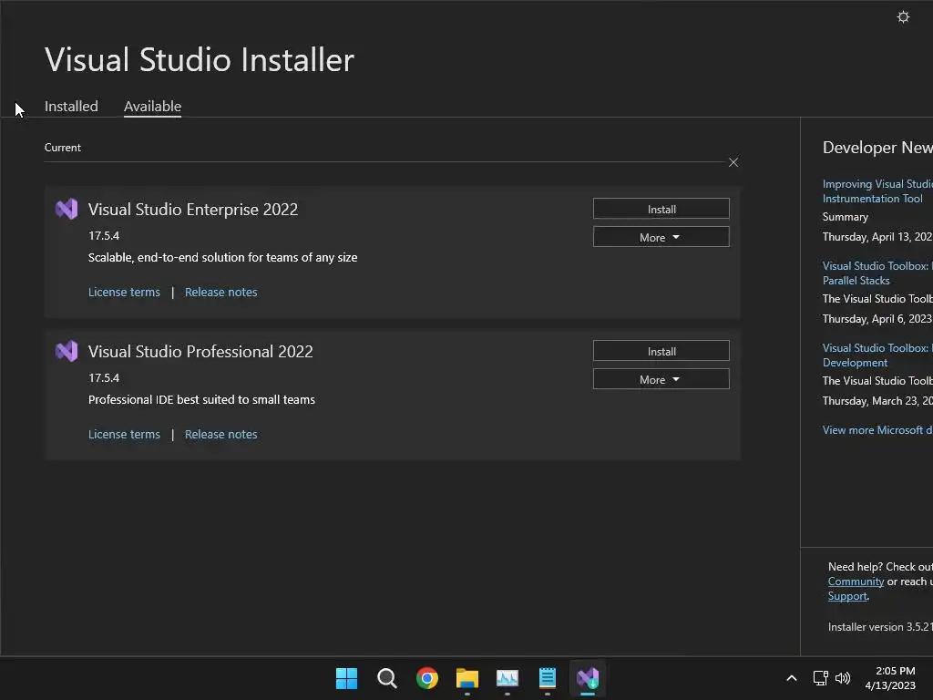Dismiss the Current channel banner with X
The image size is (933, 700).
tap(733, 162)
